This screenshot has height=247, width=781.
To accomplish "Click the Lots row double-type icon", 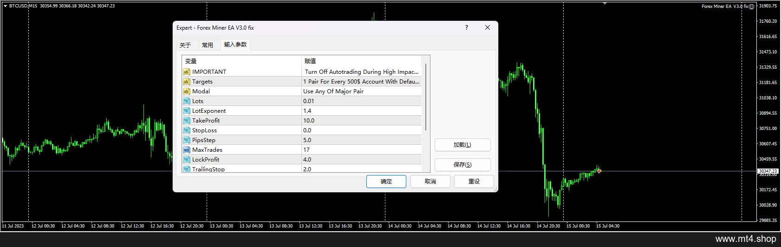I will click(186, 101).
